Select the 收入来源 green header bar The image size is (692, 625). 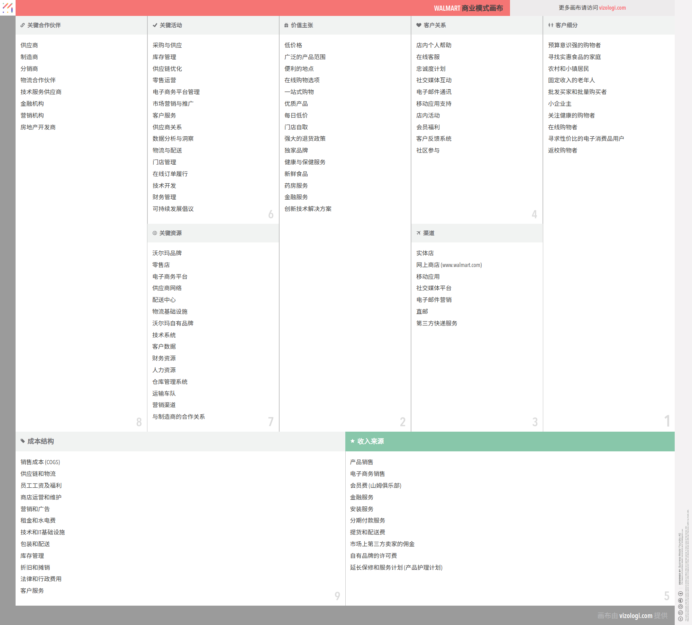[510, 441]
